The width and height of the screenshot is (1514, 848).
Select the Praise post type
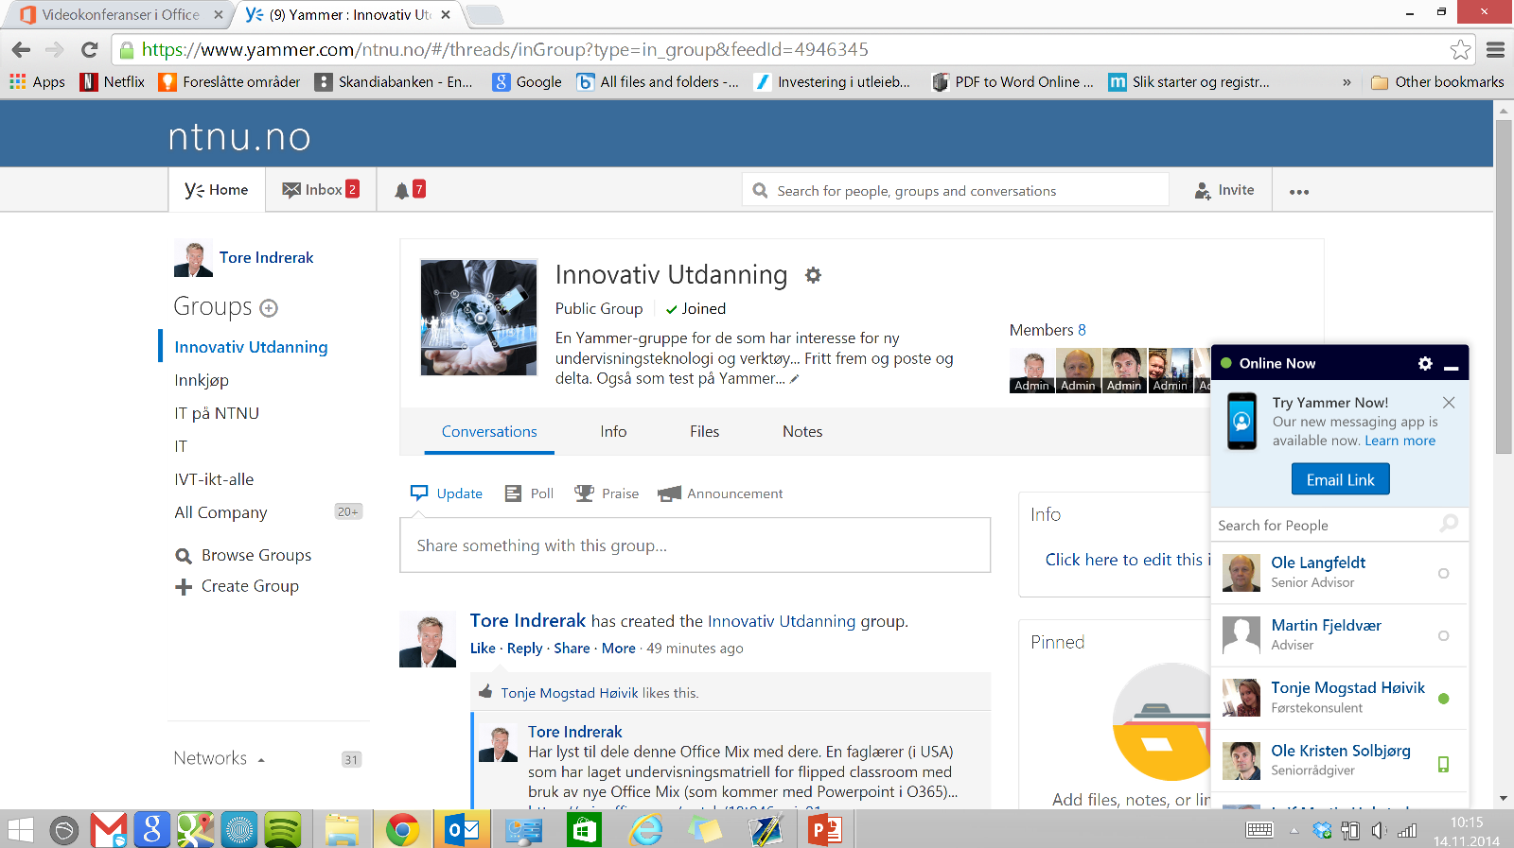[x=607, y=493]
